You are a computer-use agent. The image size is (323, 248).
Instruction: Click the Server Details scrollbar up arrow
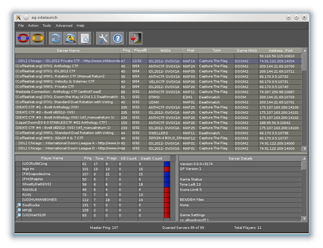[305, 158]
